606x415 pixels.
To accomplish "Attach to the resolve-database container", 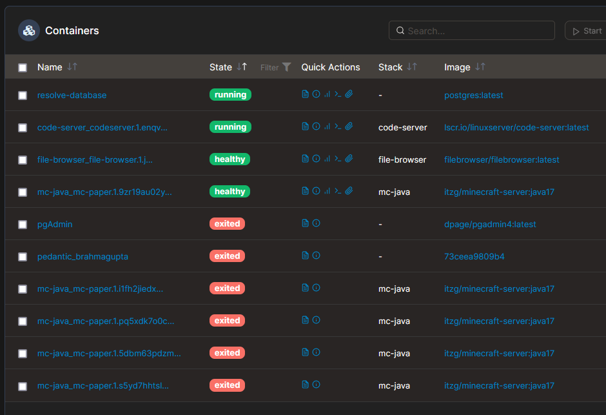I will pyautogui.click(x=349, y=94).
